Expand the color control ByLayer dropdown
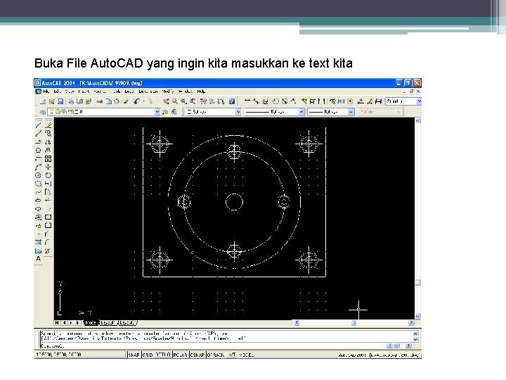This screenshot has height=380, width=506. 238,112
